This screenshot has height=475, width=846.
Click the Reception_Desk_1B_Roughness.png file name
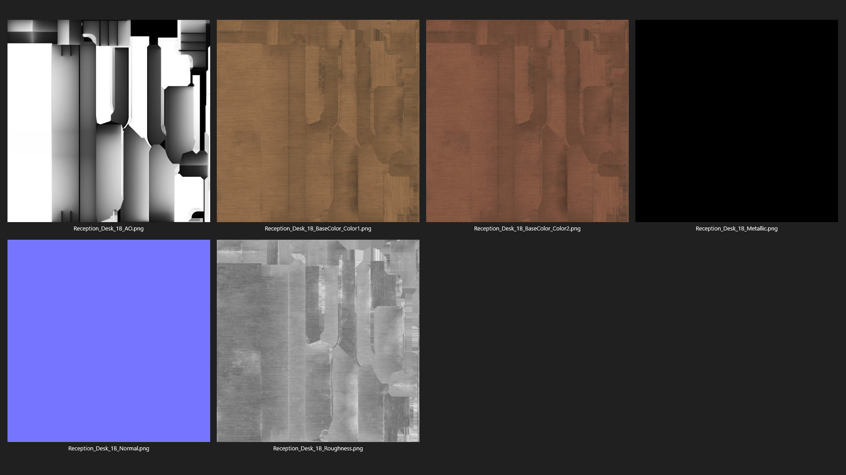coord(318,449)
